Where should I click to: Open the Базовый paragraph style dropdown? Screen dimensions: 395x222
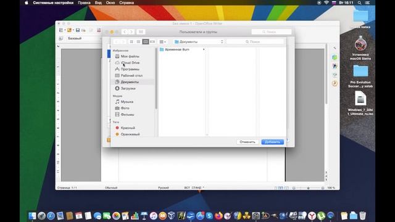pos(83,38)
